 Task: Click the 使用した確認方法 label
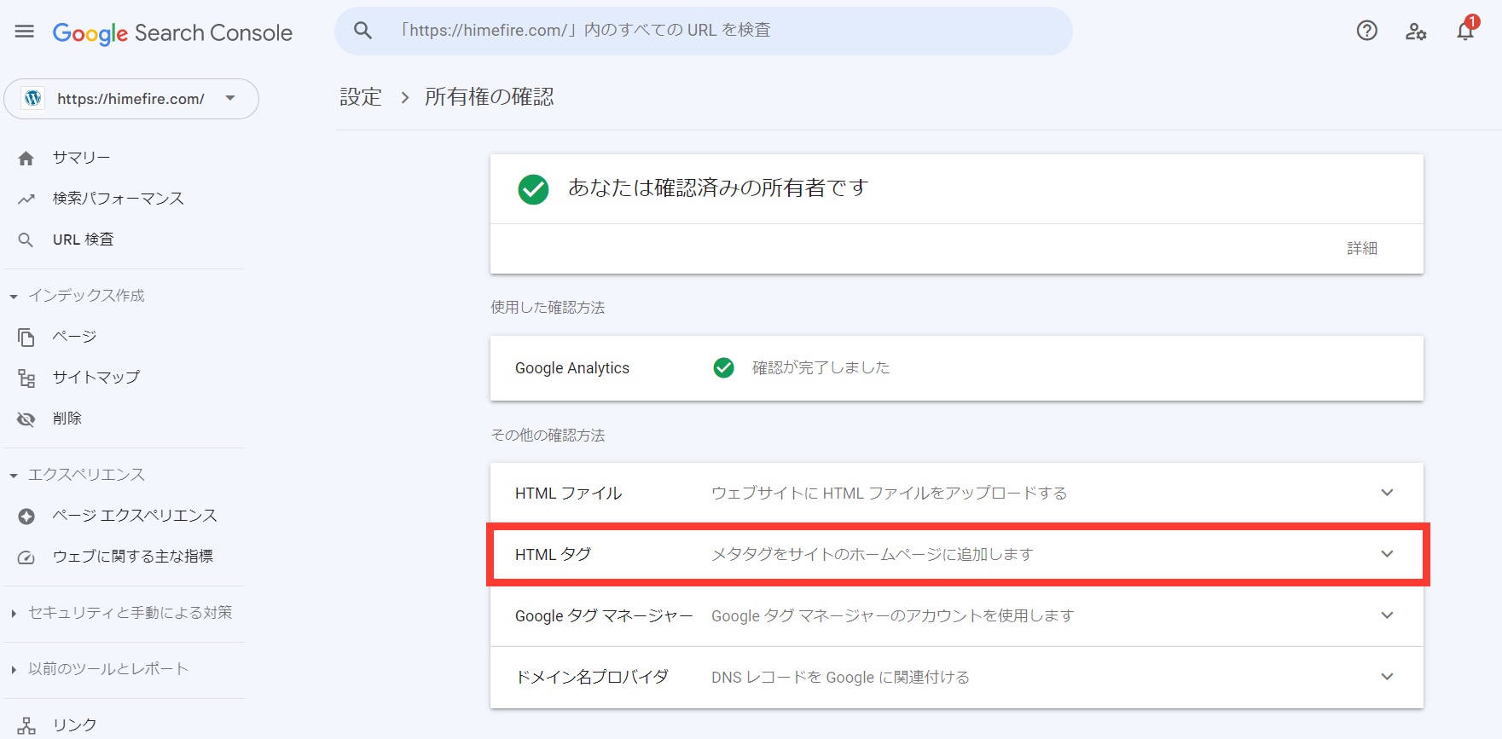pos(548,308)
